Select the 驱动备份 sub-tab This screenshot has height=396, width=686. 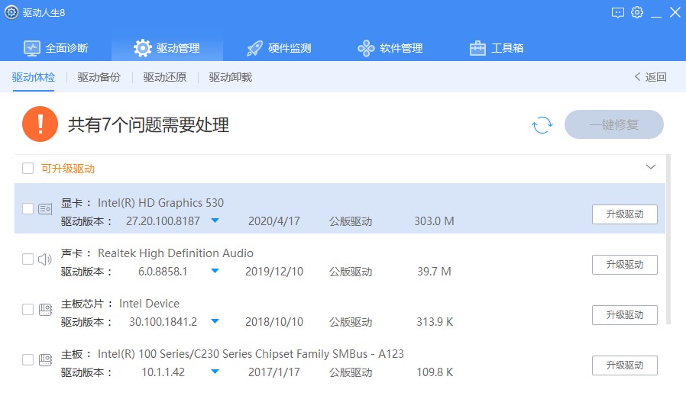99,77
